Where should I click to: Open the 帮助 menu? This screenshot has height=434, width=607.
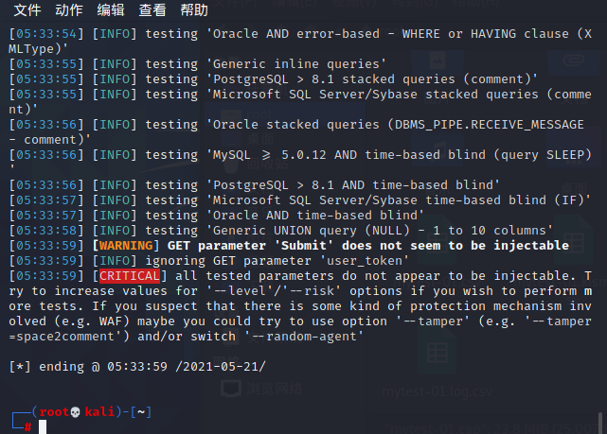(194, 10)
